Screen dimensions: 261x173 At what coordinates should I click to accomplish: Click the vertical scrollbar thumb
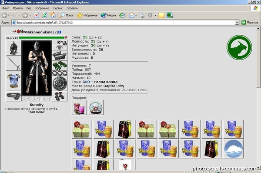258,59
